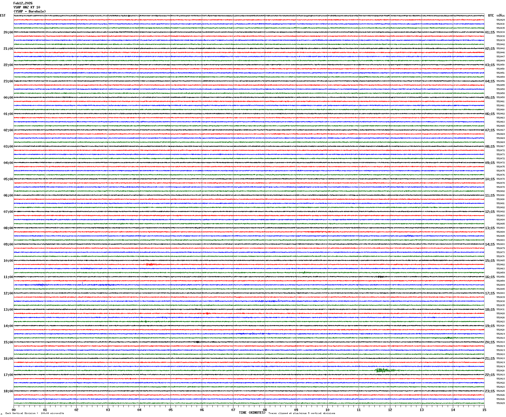This screenshot has height=417, width=506.
Task: Click the 01:15 UTC time label
Action: [x=490, y=32]
